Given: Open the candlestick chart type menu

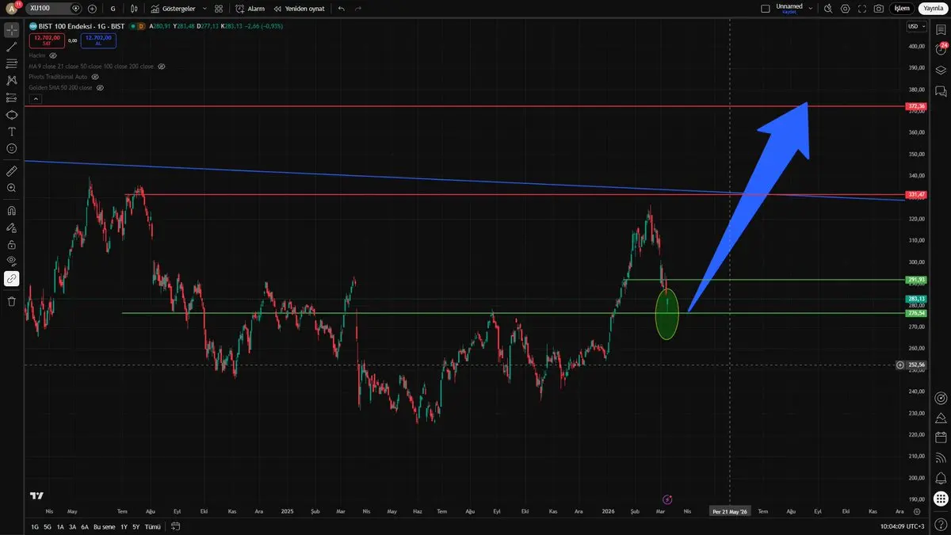Looking at the screenshot, I should [x=134, y=8].
